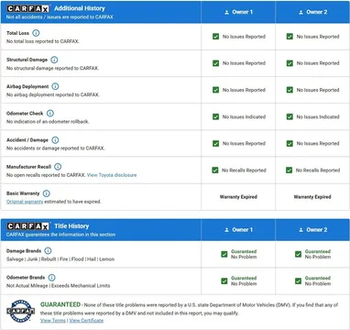Click the Airbag Deployment info icon
Image resolution: width=350 pixels, height=330 pixels.
(x=55, y=86)
